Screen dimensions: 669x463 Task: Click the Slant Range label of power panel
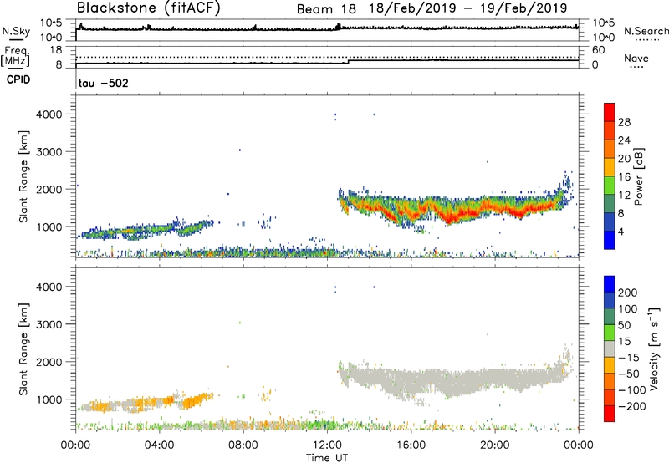(23, 176)
